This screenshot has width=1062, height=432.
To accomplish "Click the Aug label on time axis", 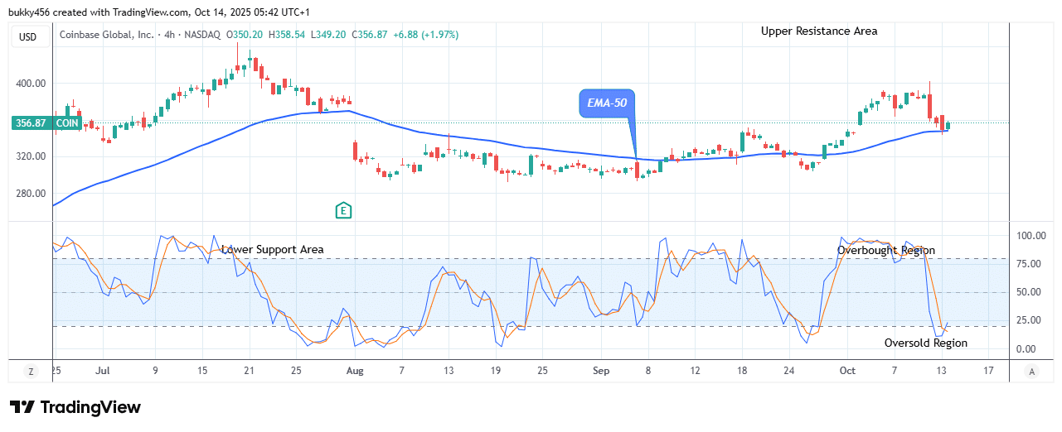I will pos(355,371).
